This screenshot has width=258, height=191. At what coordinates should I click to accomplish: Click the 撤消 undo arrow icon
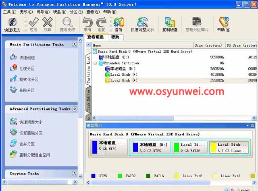[87, 22]
